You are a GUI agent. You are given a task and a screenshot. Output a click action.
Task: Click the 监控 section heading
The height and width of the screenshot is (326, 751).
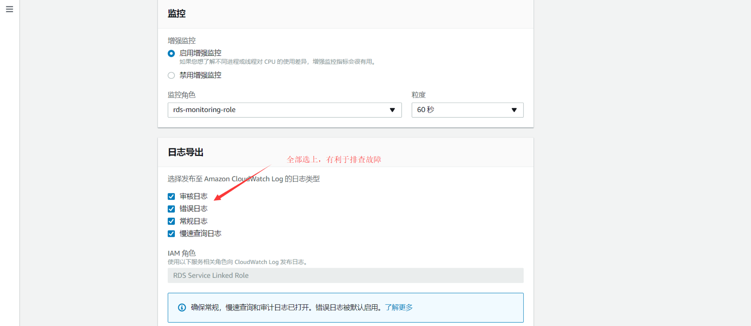point(177,14)
